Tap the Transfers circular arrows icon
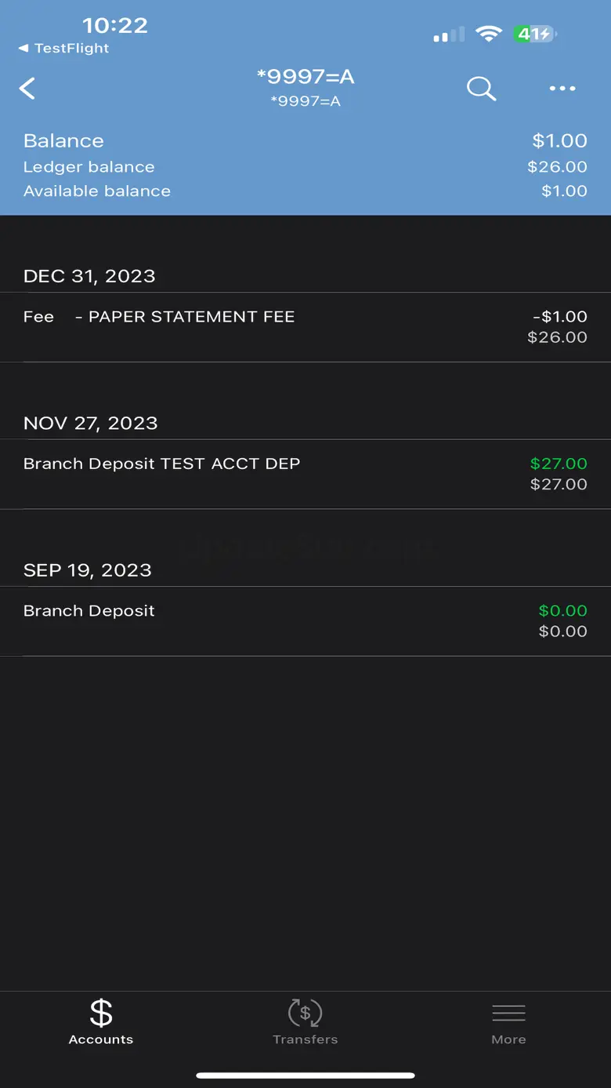 click(305, 1013)
